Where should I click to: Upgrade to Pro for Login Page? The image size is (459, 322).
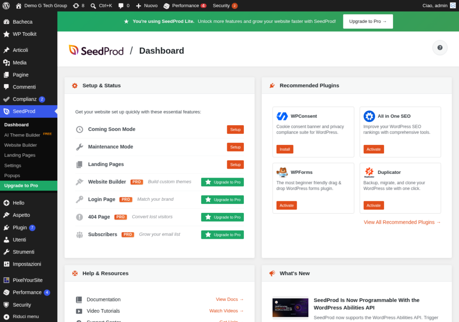tap(222, 199)
